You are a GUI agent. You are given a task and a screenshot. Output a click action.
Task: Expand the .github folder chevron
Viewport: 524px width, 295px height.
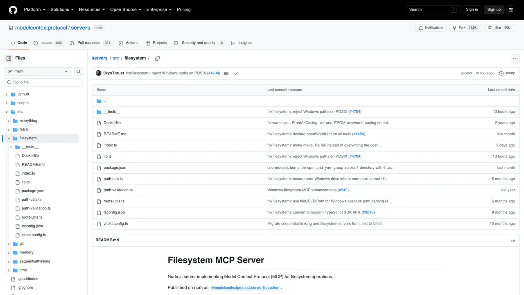click(7, 94)
